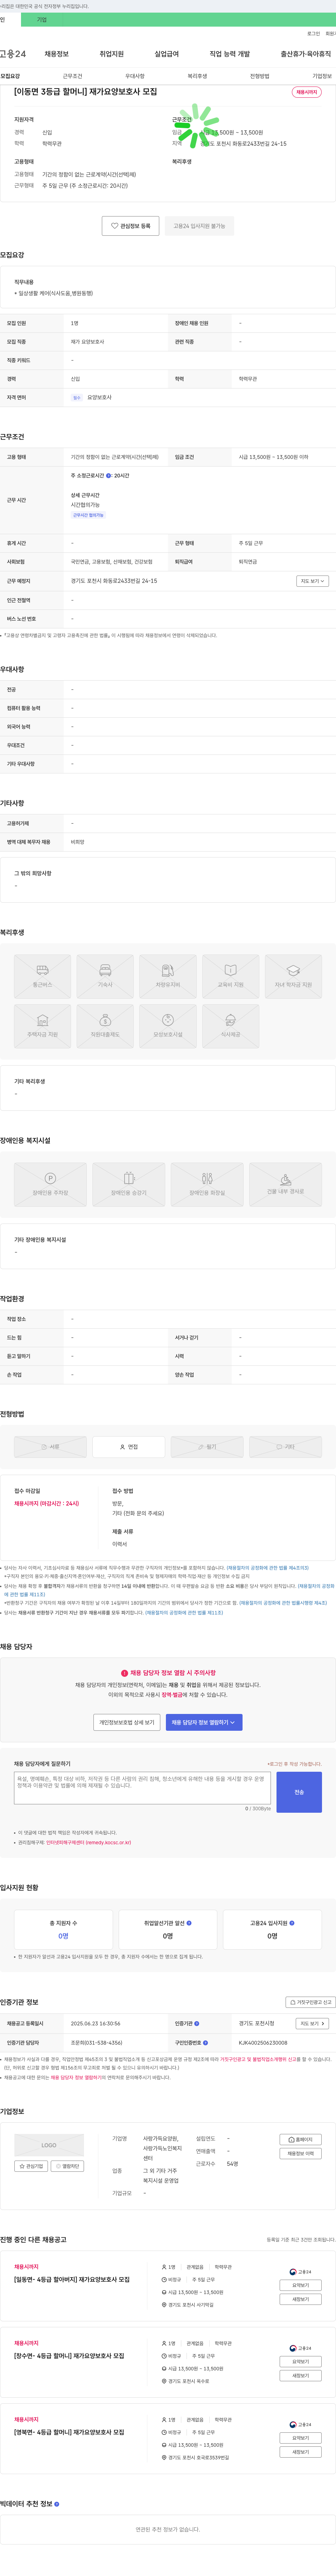The height and width of the screenshot is (2576, 336).
Task: Click the 직원대출제도 welfare icon
Action: 105,1027
